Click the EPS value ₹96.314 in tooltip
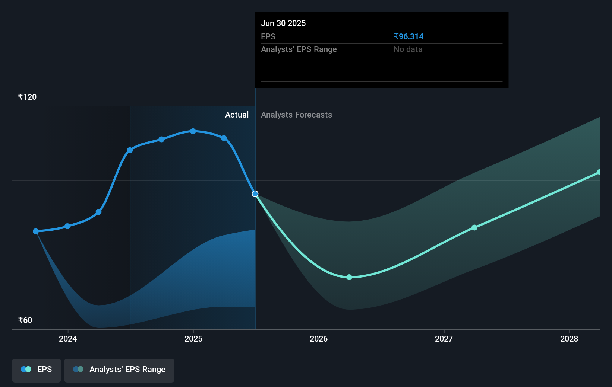Screen dimensions: 612x387 (x=408, y=37)
